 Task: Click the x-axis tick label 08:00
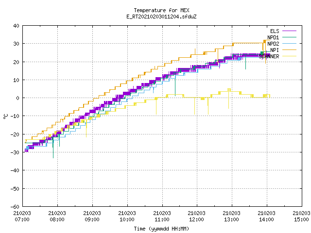(57, 219)
